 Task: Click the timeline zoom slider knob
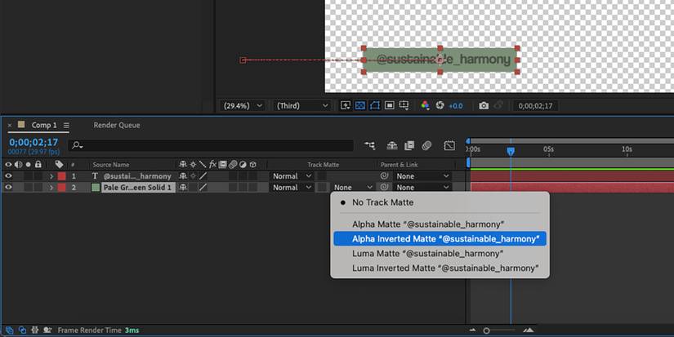pos(486,330)
